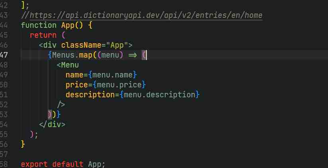Click the menu.price expression

pos(119,85)
